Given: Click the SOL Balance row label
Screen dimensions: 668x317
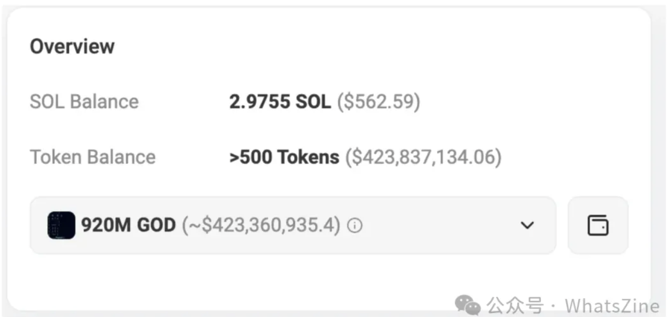Looking at the screenshot, I should point(85,101).
